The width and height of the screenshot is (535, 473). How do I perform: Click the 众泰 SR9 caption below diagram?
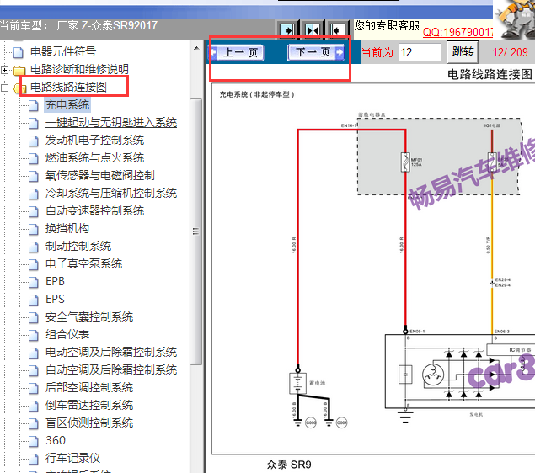pos(289,465)
